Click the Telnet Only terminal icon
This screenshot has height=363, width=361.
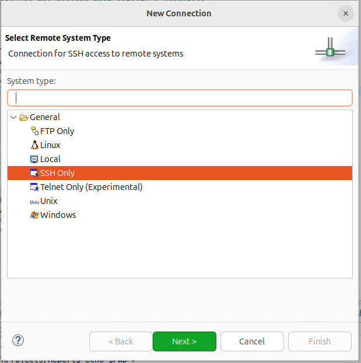coord(34,187)
